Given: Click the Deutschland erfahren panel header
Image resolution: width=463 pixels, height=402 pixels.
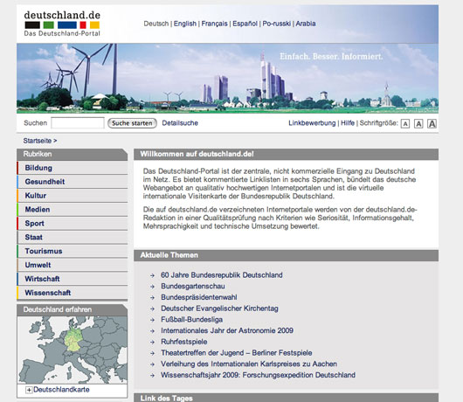Looking at the screenshot, I should [72, 310].
